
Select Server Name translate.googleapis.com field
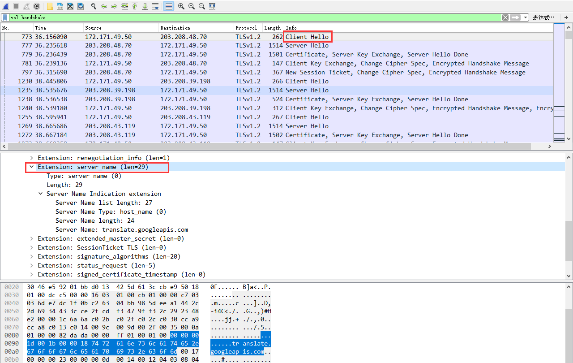pyautogui.click(x=122, y=230)
